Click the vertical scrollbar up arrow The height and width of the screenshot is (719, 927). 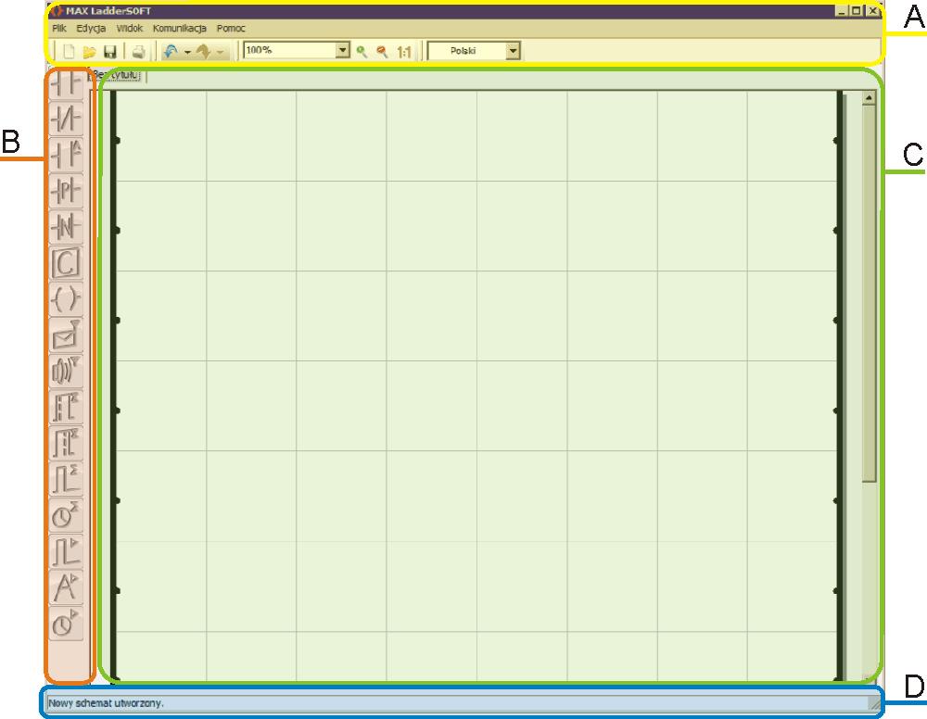869,98
